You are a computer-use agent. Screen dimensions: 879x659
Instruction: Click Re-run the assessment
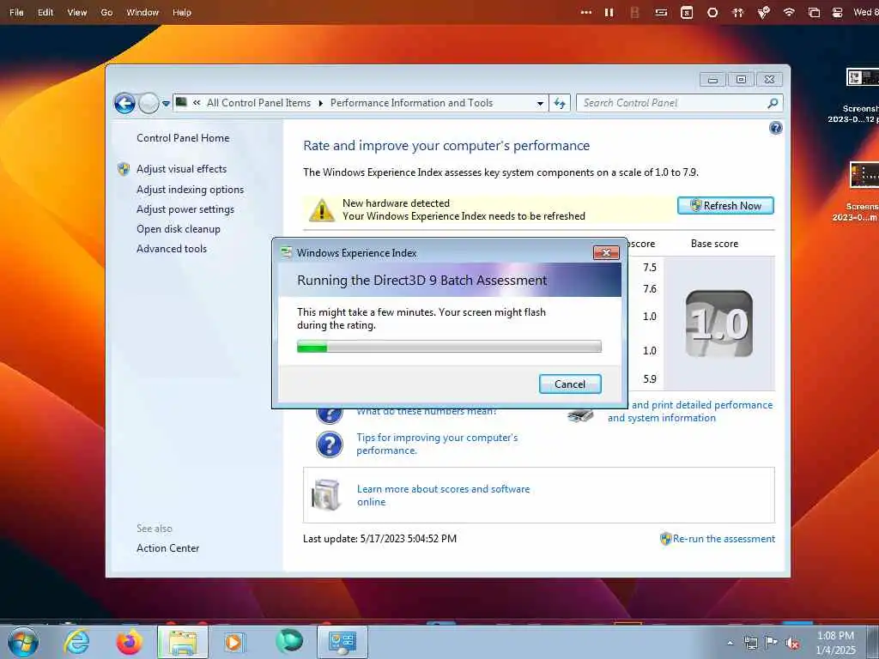click(x=724, y=539)
